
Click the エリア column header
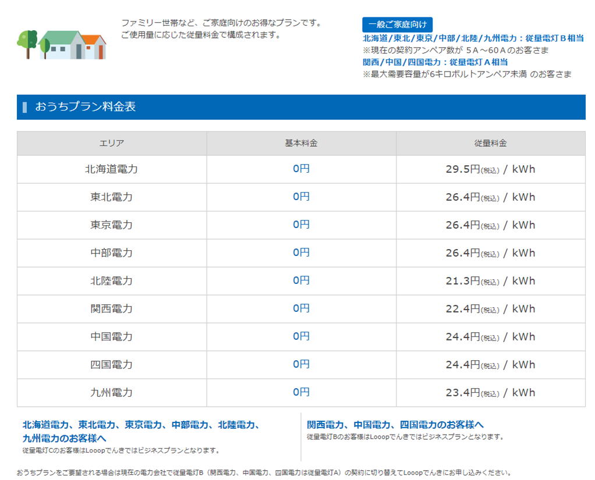[112, 143]
